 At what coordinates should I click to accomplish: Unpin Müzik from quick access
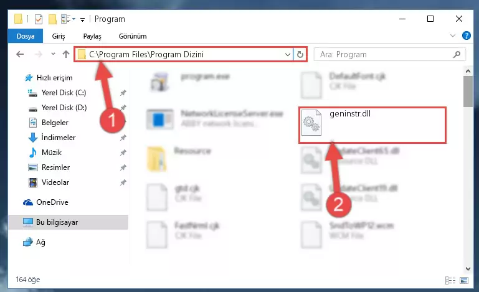(x=123, y=152)
